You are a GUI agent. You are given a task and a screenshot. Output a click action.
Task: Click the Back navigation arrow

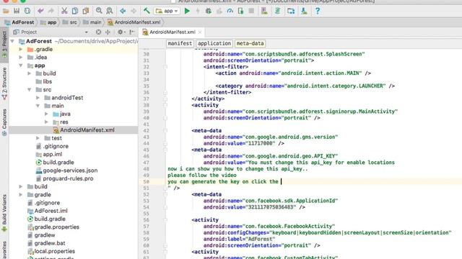123,12
